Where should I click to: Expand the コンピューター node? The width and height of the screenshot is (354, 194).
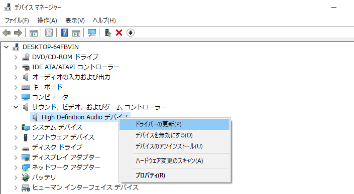click(16, 97)
